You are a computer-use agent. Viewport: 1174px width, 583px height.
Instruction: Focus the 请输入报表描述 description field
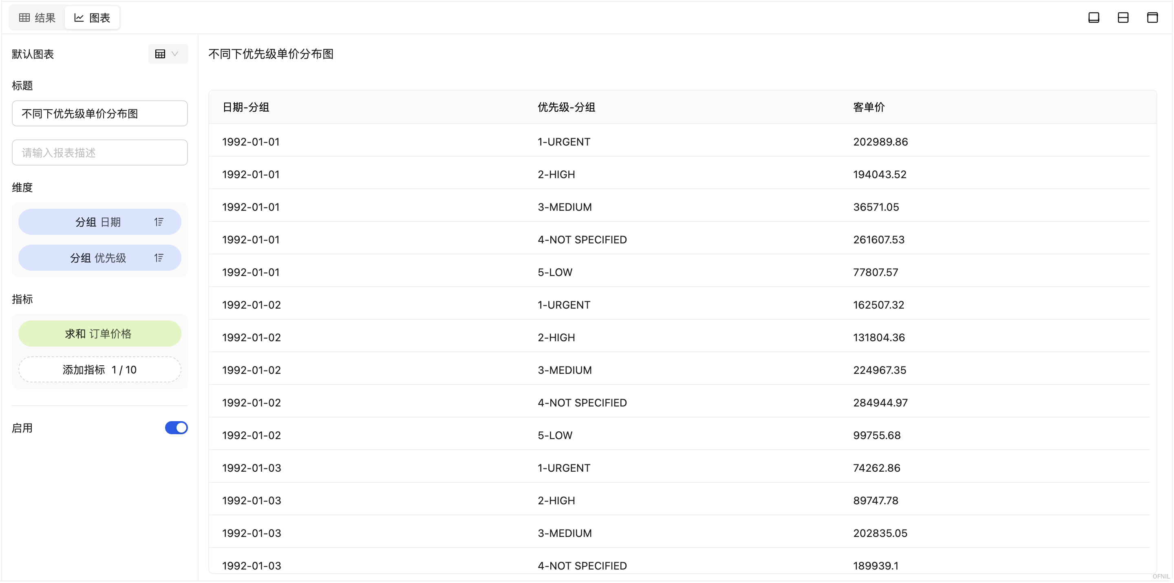100,153
